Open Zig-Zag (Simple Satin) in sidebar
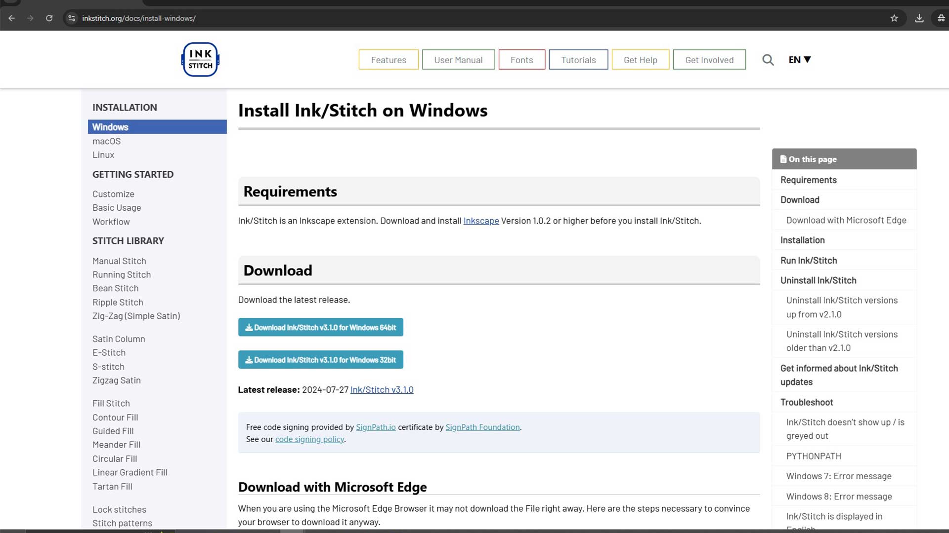 (136, 316)
